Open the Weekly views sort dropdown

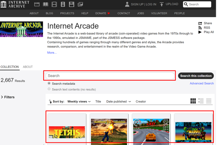click(x=79, y=101)
